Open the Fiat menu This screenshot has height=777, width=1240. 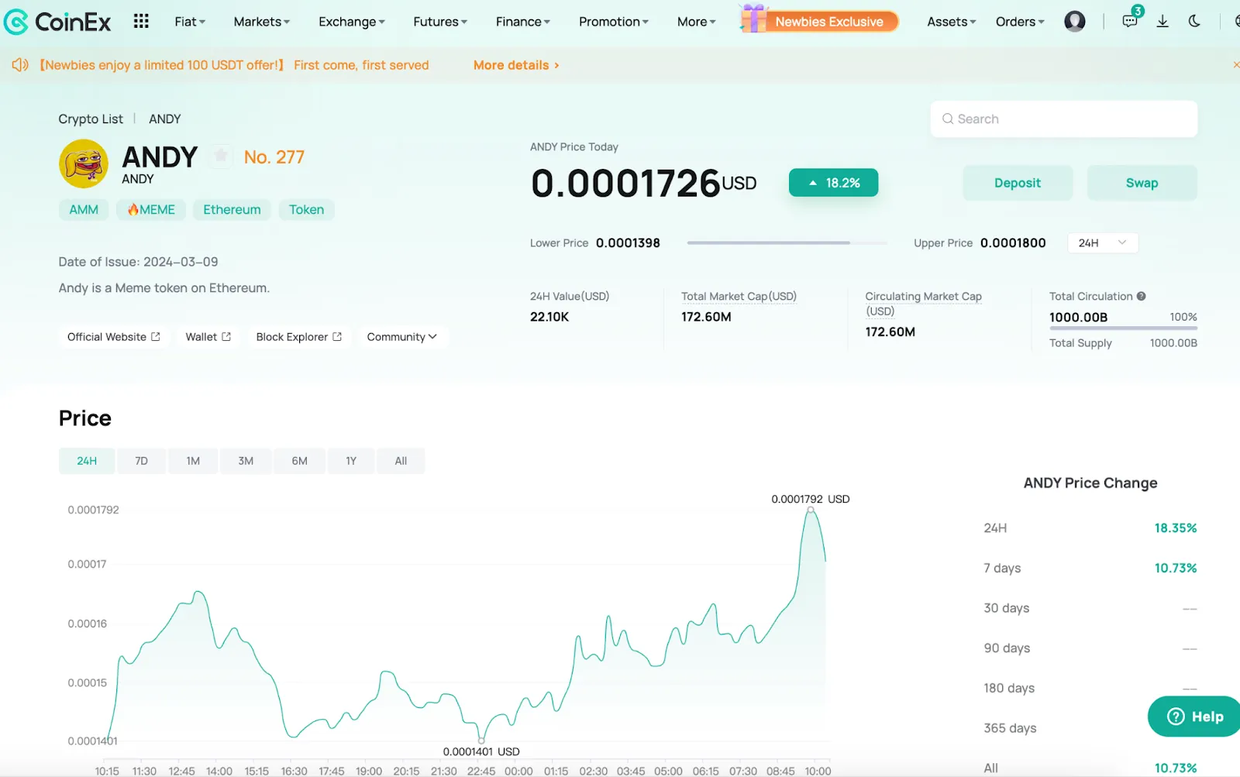pyautogui.click(x=190, y=22)
